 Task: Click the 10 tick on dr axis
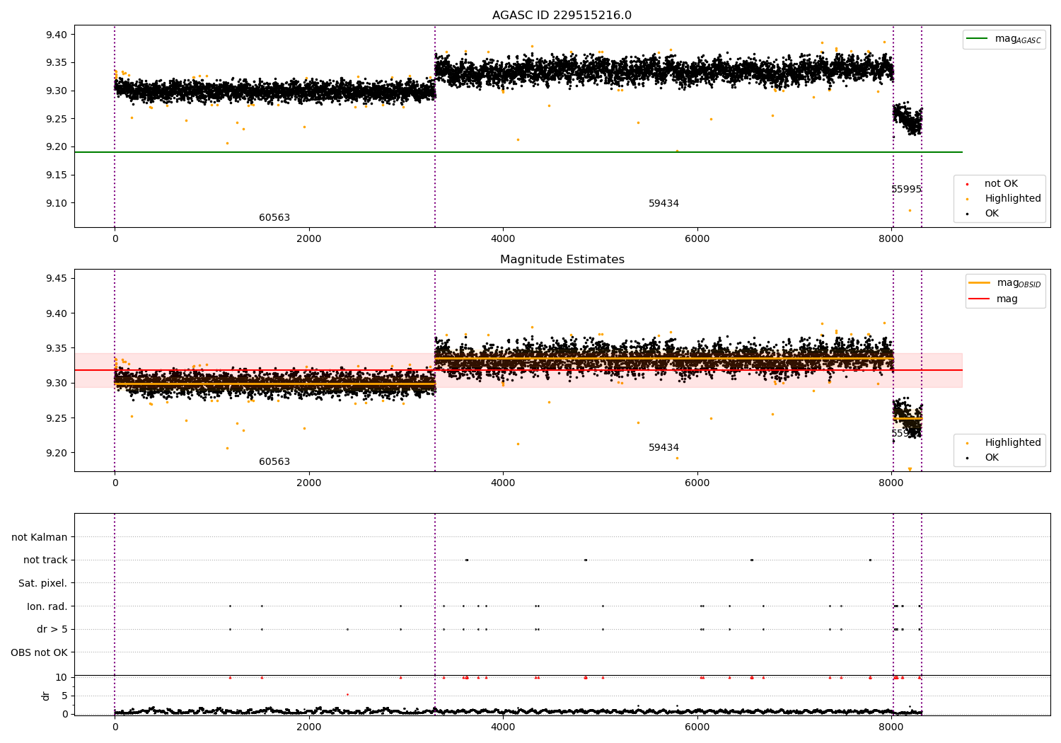tap(62, 677)
